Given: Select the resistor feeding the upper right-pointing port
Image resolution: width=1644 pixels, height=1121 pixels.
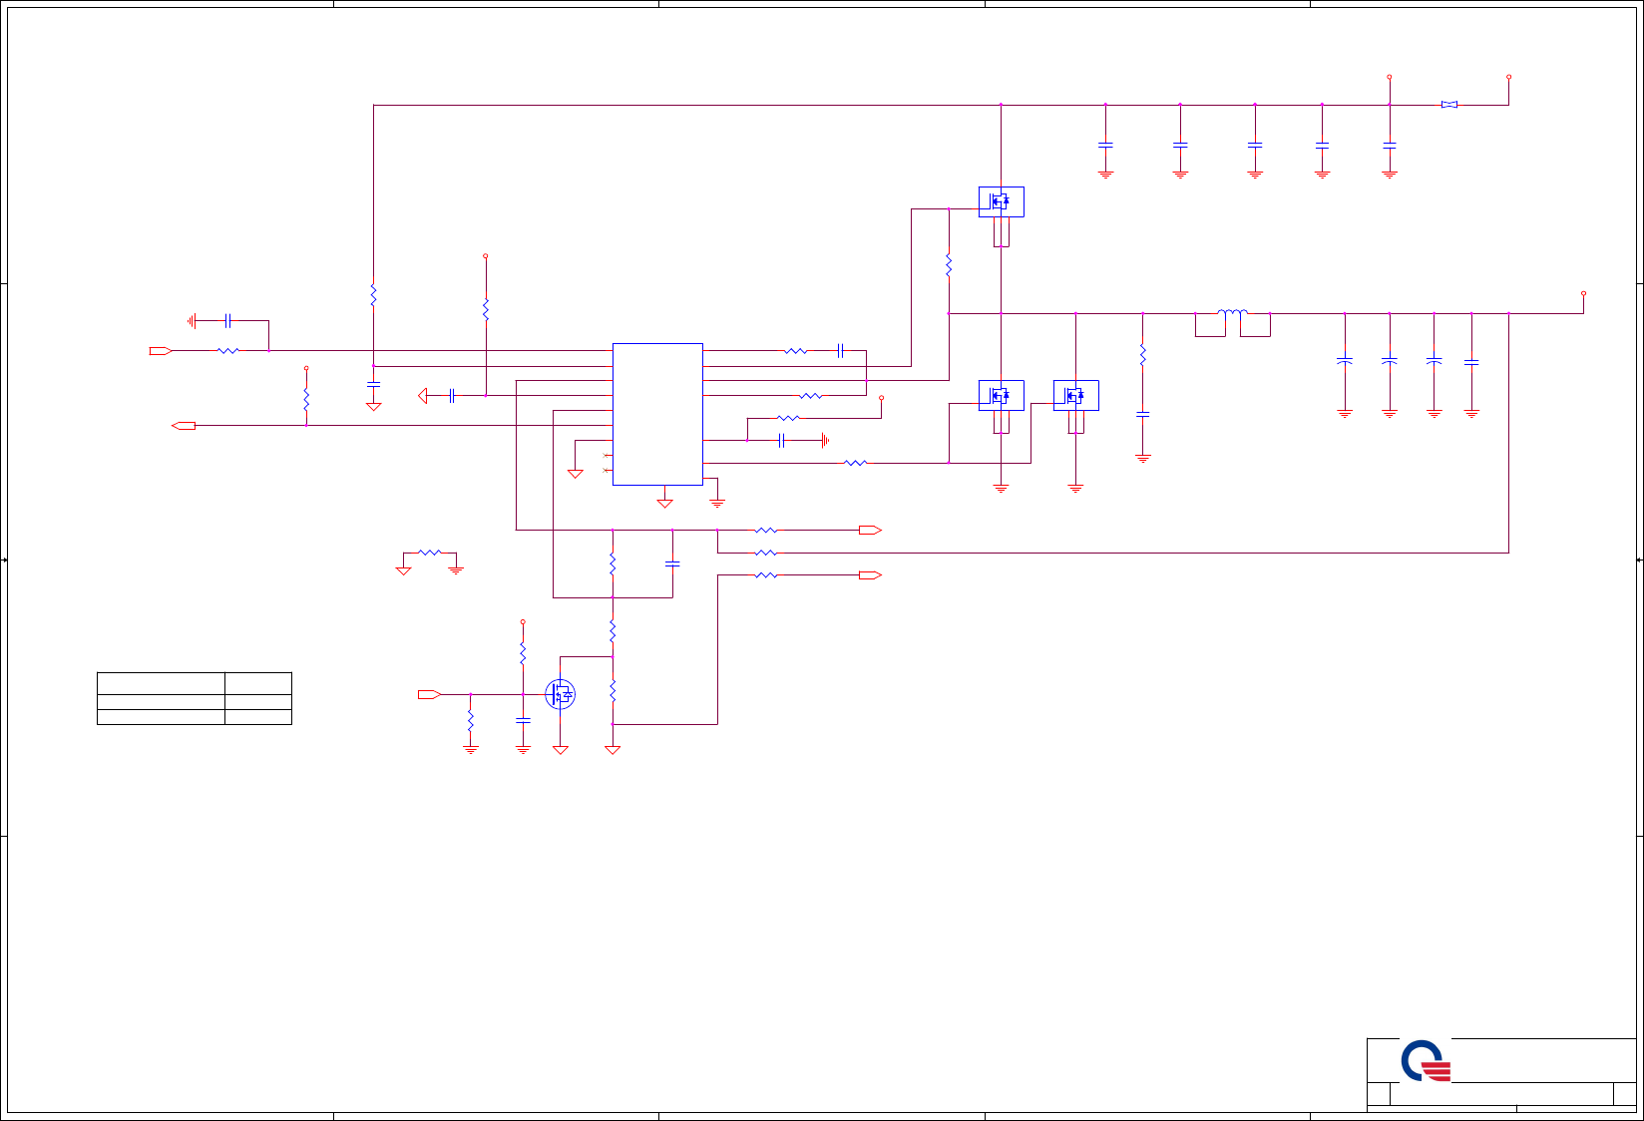Looking at the screenshot, I should pos(766,530).
